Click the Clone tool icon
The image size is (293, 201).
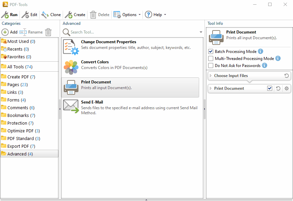click(44, 14)
